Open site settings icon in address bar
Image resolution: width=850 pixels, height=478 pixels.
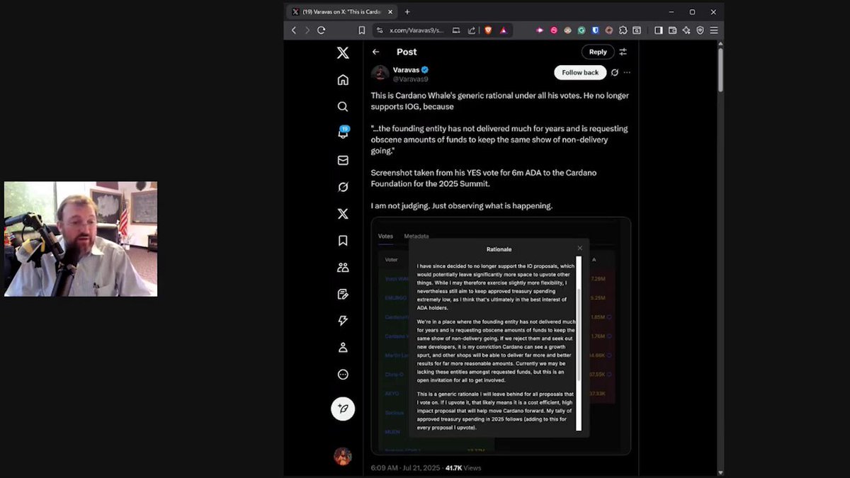[x=380, y=30]
